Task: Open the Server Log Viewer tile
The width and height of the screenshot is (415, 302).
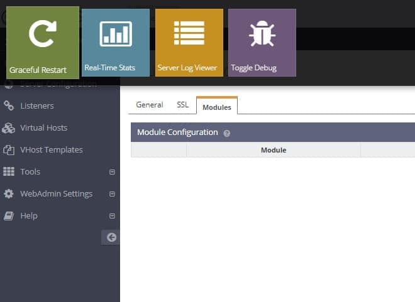Action: click(x=189, y=42)
